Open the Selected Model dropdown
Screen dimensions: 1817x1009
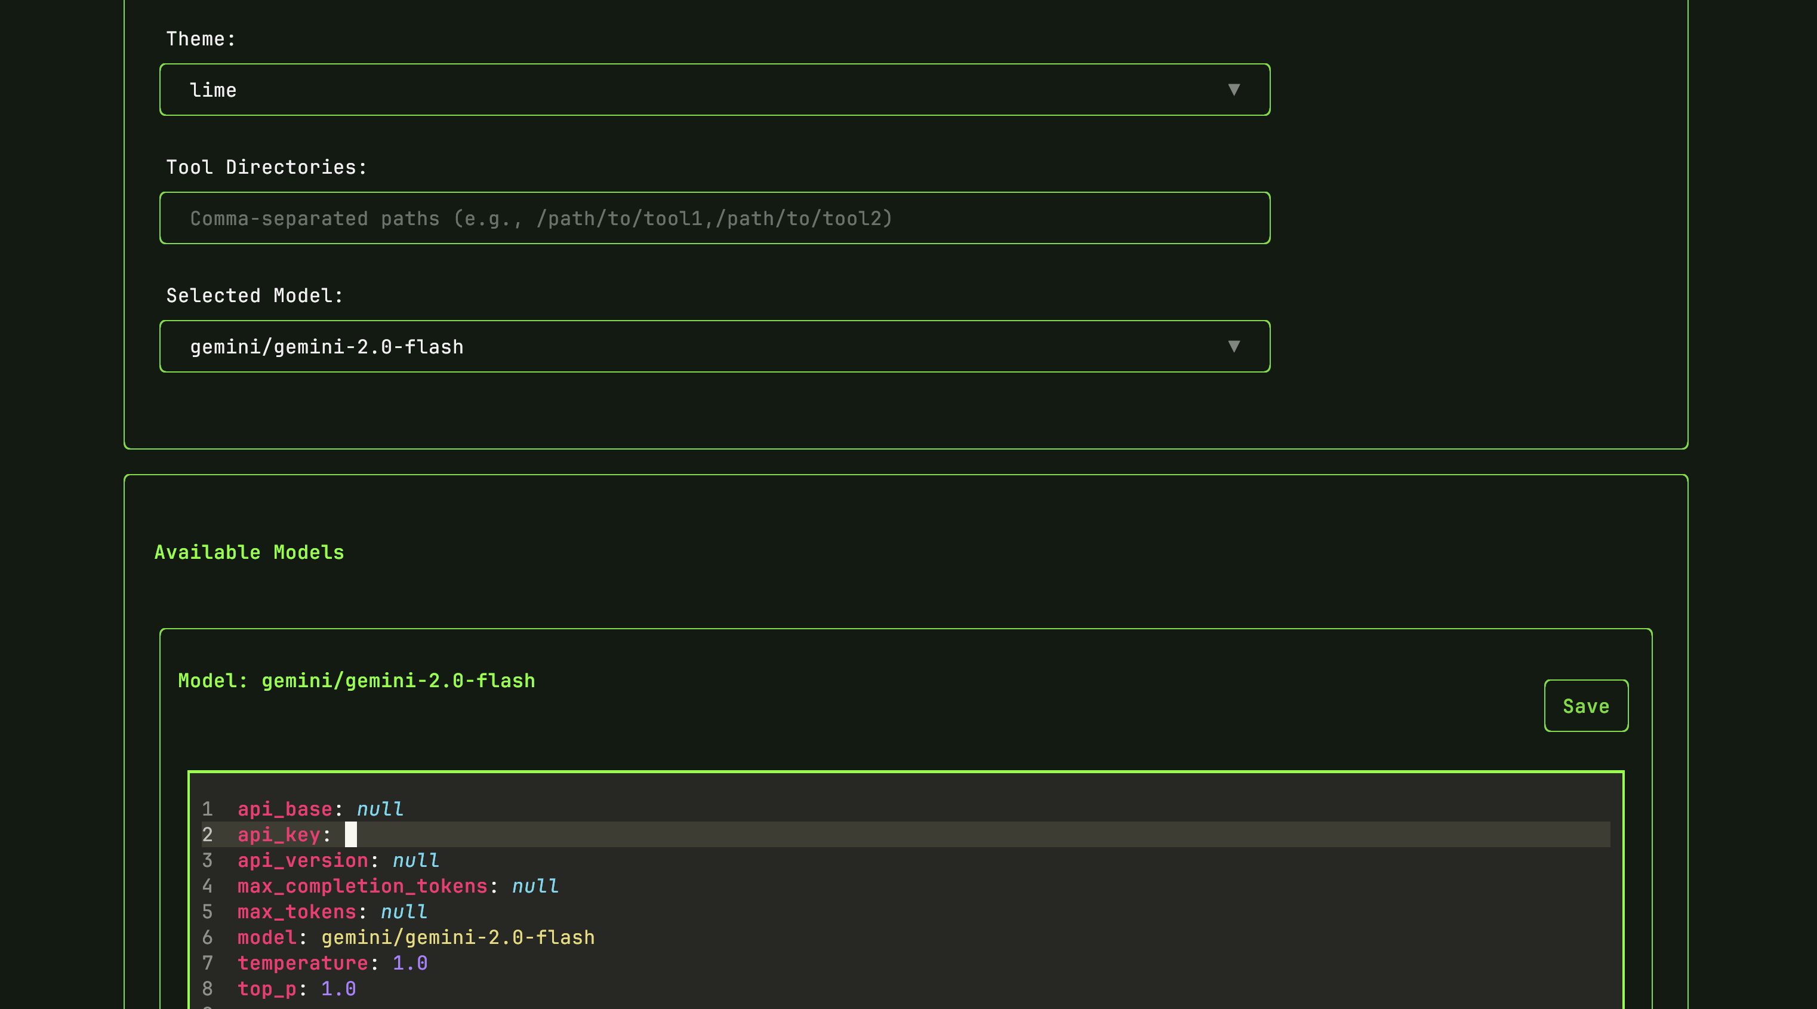coord(715,346)
